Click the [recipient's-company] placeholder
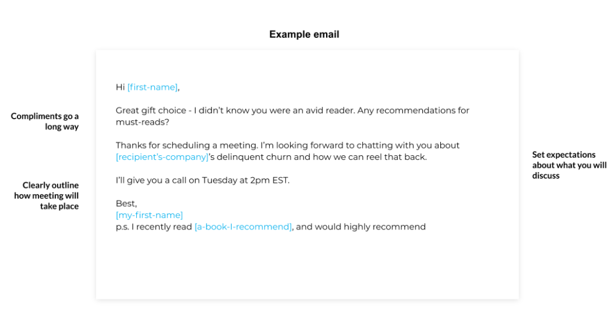 coord(162,157)
